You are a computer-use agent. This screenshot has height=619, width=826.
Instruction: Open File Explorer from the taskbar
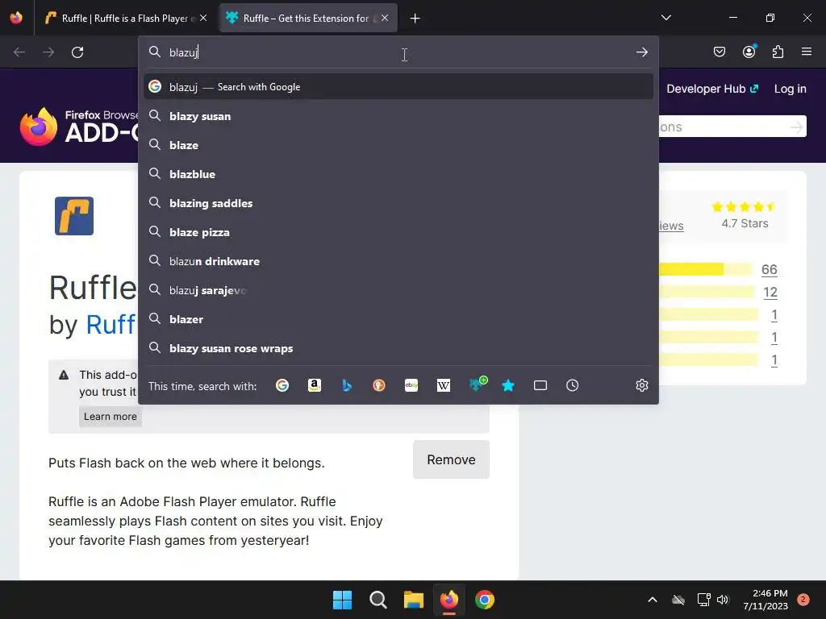click(x=414, y=600)
